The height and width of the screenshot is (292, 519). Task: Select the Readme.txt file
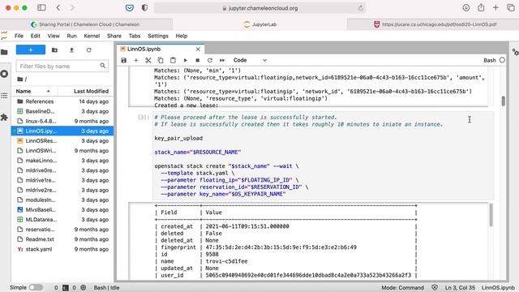tap(62, 239)
